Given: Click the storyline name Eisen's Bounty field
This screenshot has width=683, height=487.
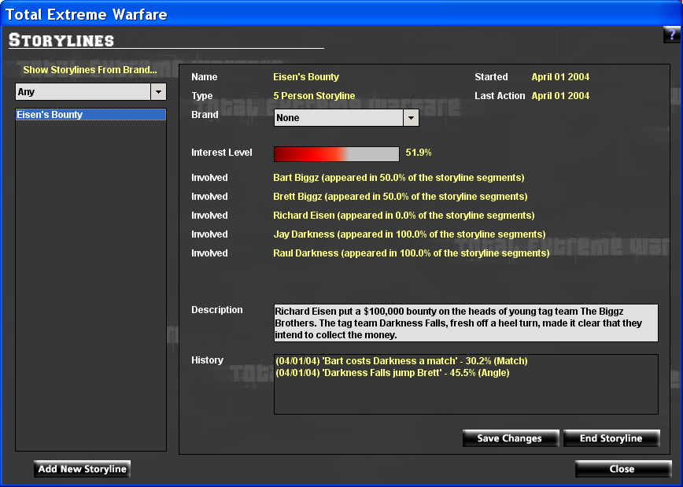Looking at the screenshot, I should click(306, 77).
